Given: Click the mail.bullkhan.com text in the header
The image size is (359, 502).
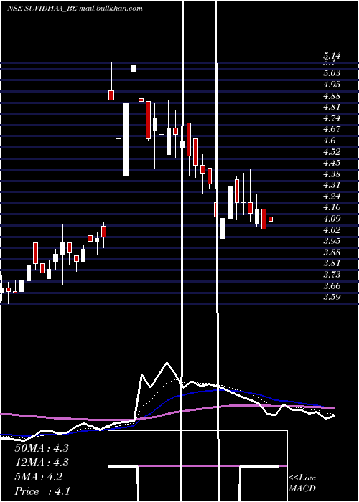Looking at the screenshot, I should [111, 9].
